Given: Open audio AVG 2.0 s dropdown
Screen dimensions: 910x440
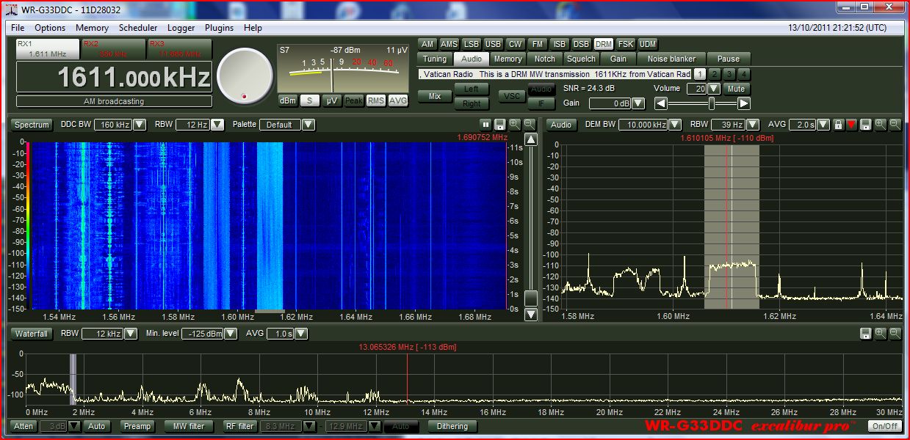Looking at the screenshot, I should [x=823, y=125].
